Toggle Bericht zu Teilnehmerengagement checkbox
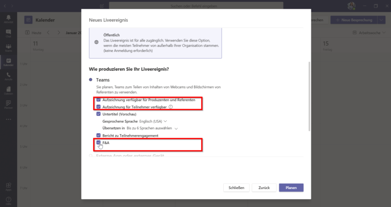 click(99, 136)
